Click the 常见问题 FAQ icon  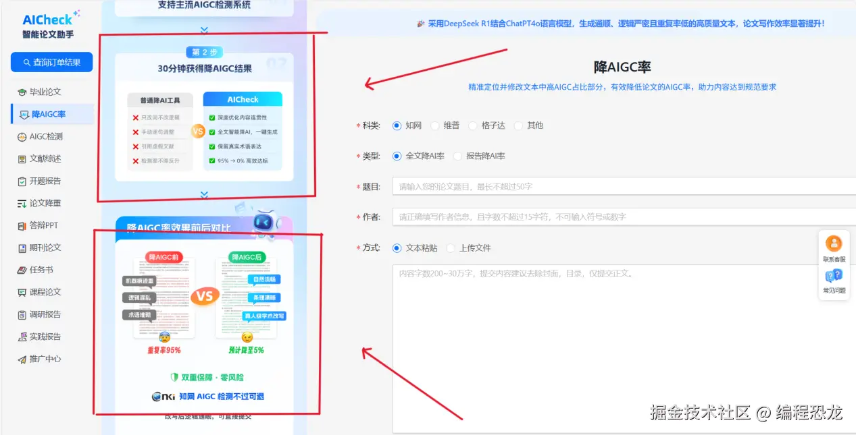[x=834, y=276]
